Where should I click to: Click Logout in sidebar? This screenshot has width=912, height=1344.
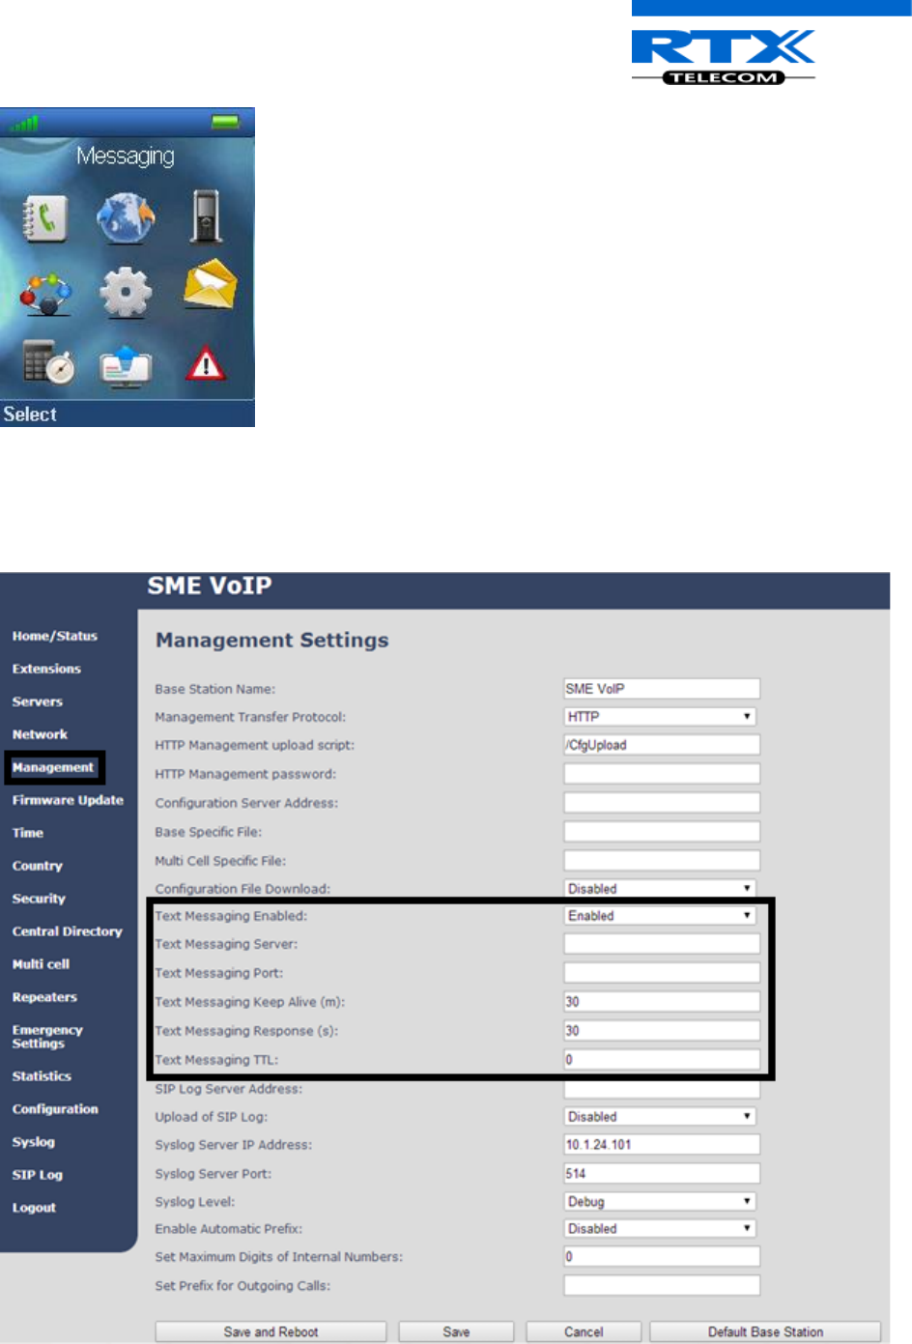coord(34,1208)
